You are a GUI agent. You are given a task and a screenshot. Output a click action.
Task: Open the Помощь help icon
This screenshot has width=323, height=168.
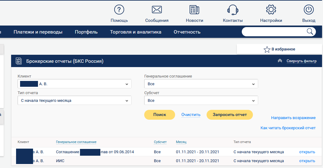click(x=119, y=10)
